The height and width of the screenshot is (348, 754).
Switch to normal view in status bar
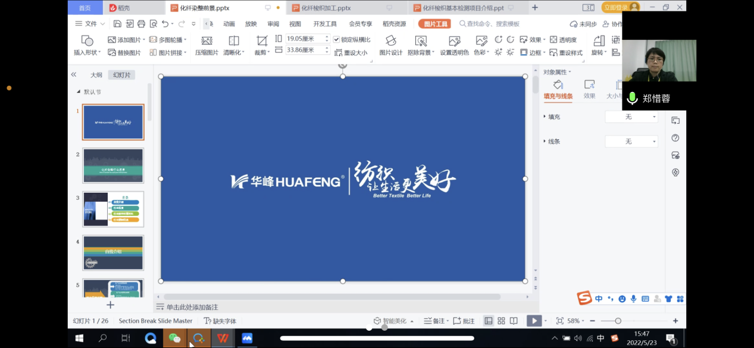coord(489,321)
